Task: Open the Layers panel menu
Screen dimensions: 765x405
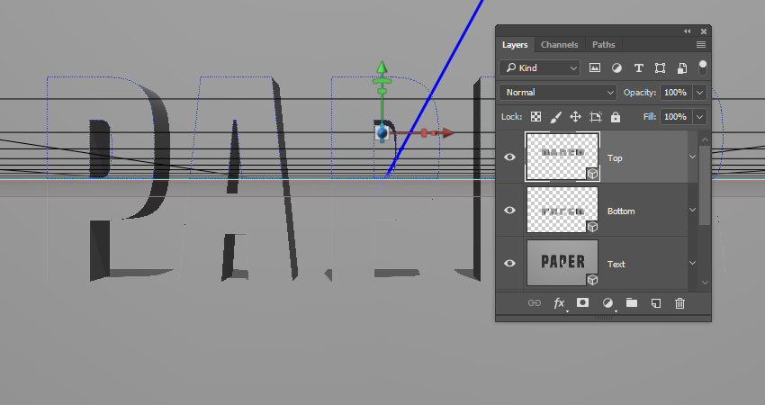Action: 701,44
